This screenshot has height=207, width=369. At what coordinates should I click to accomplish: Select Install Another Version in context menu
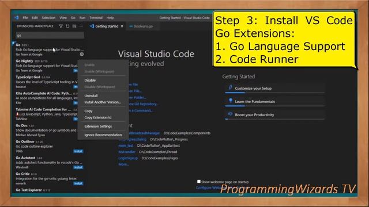coord(103,102)
